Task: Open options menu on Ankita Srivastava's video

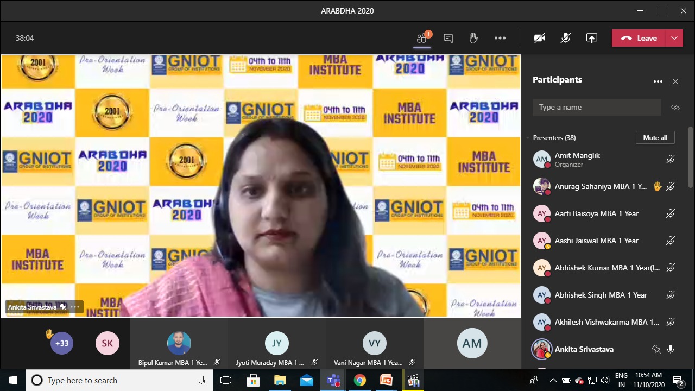Action: coord(75,307)
